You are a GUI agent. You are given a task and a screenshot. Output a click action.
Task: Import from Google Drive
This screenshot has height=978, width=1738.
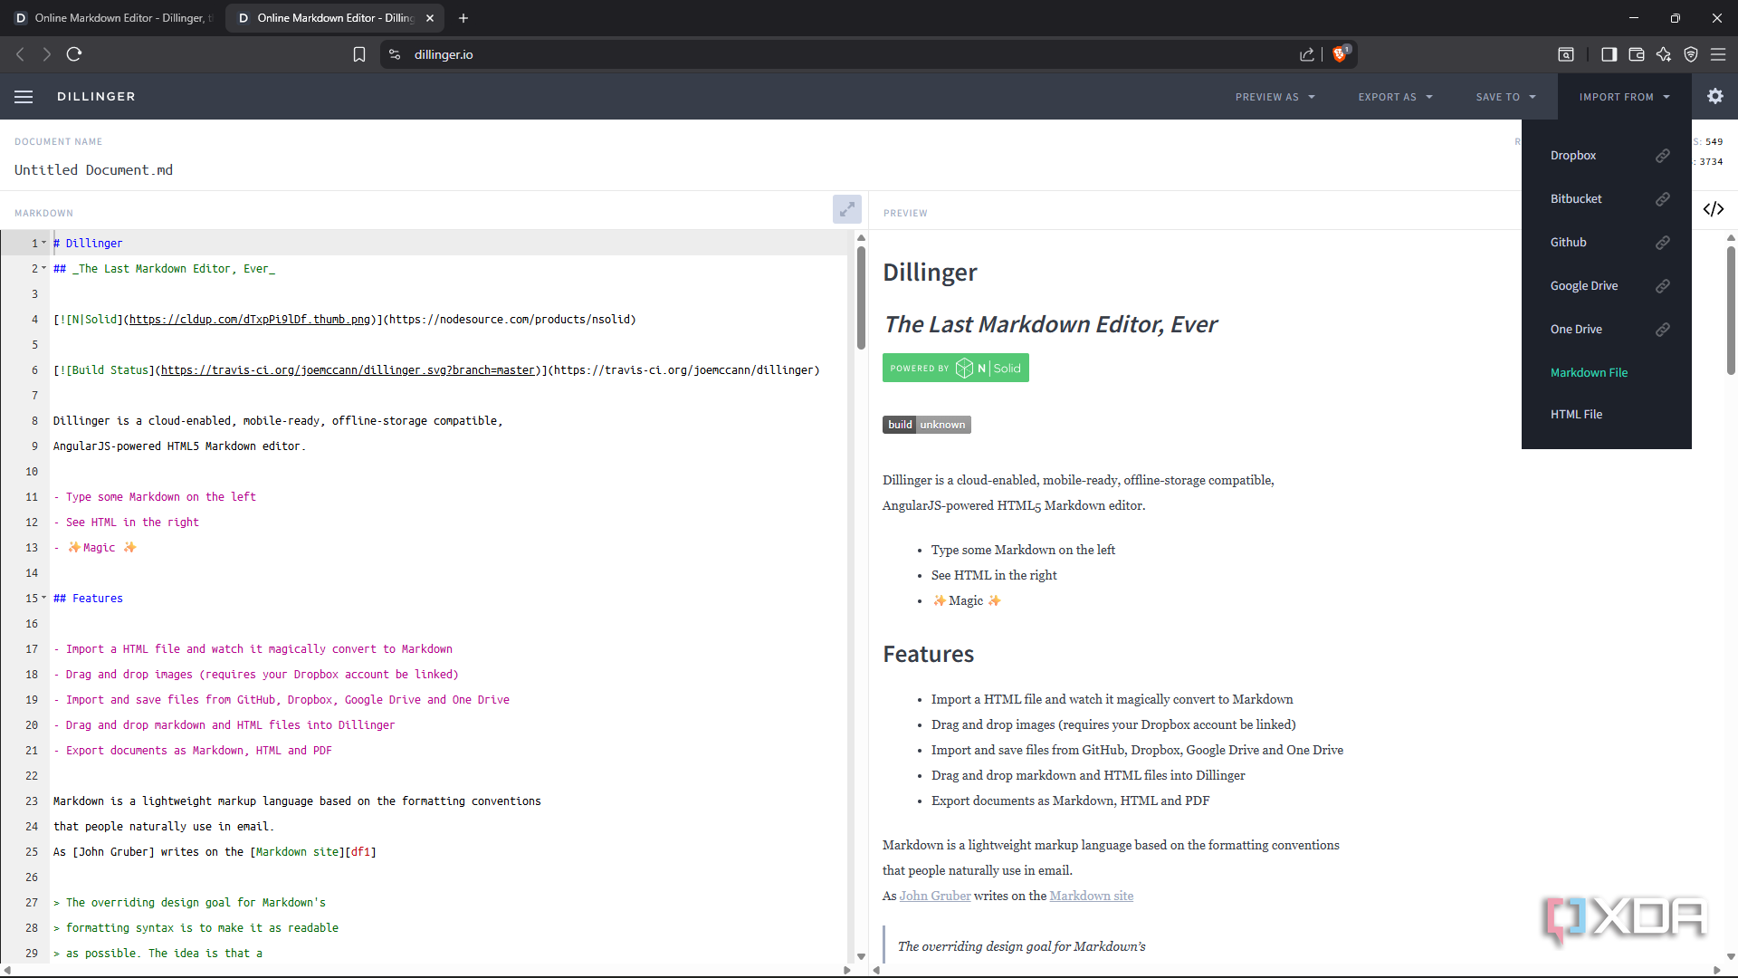[x=1584, y=286]
